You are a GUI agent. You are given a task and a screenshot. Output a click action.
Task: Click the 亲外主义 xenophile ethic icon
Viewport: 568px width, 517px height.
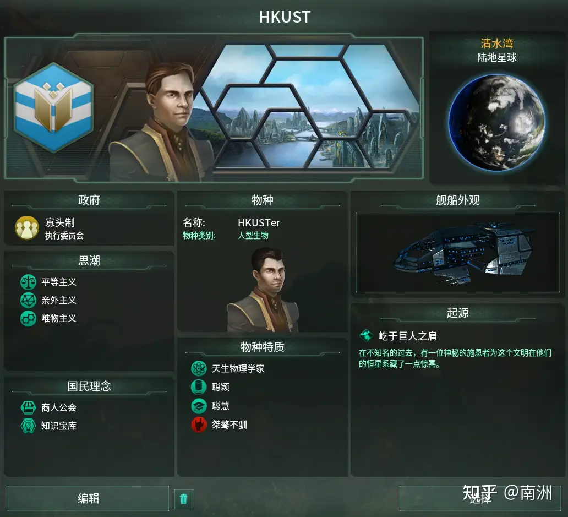[28, 300]
